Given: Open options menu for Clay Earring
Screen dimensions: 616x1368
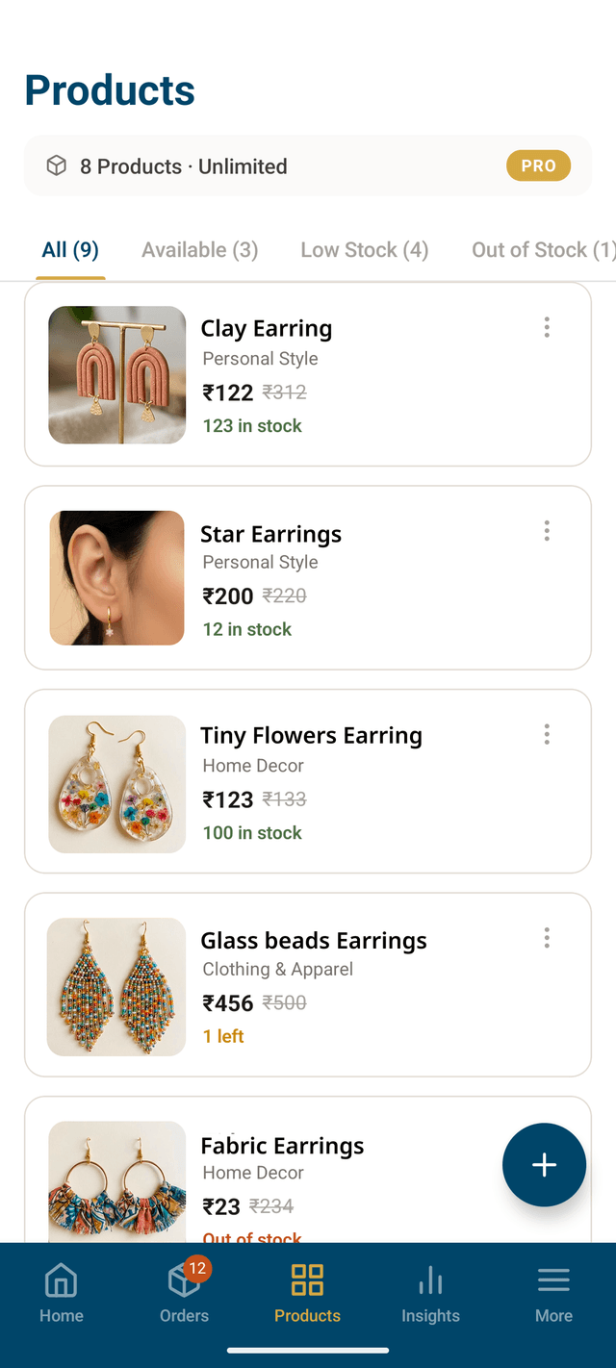Looking at the screenshot, I should tap(546, 327).
